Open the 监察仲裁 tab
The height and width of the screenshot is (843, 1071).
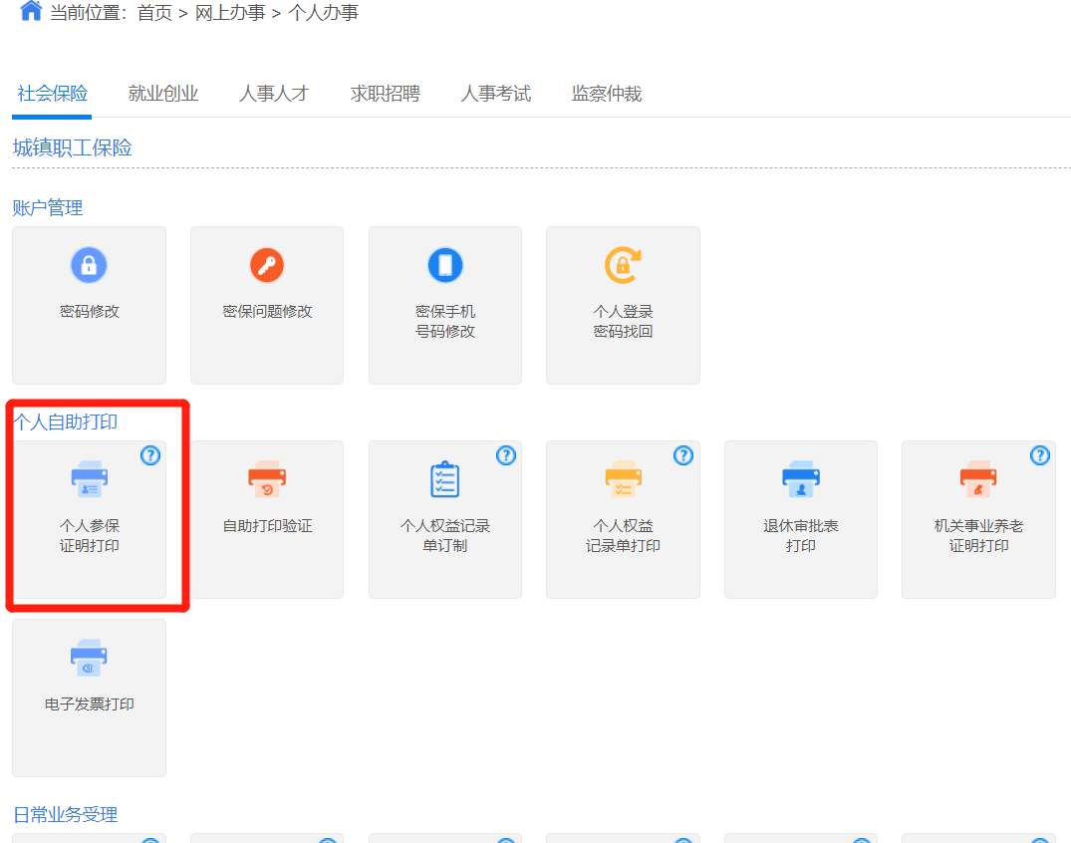point(606,94)
